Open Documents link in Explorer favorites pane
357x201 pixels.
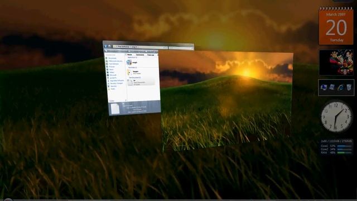112,58
